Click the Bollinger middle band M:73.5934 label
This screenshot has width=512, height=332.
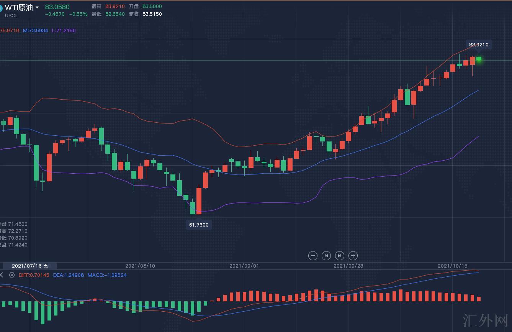pyautogui.click(x=35, y=30)
